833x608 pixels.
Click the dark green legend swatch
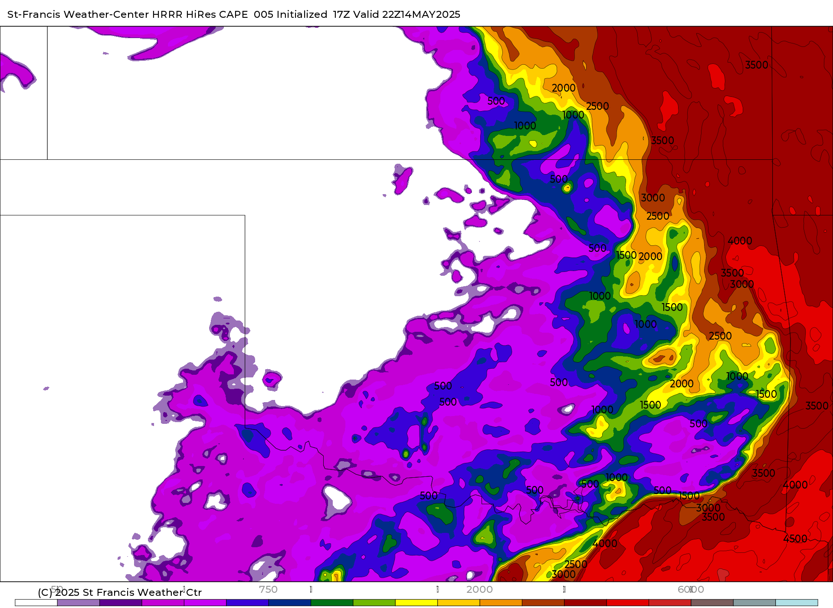click(332, 603)
